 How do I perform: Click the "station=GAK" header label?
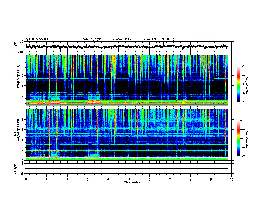(123, 39)
